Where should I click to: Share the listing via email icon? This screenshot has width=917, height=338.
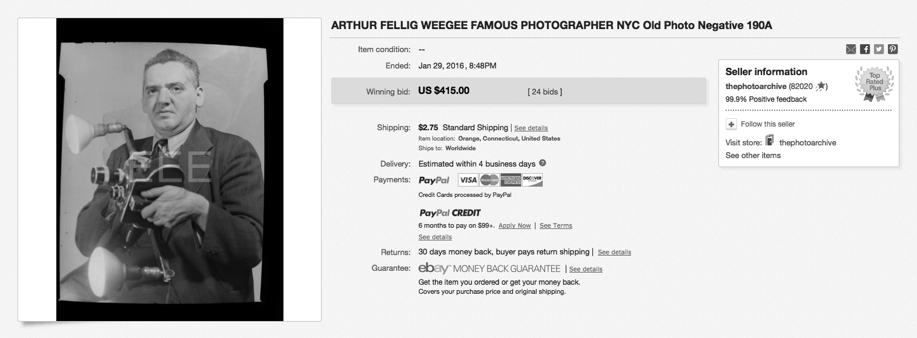point(851,50)
